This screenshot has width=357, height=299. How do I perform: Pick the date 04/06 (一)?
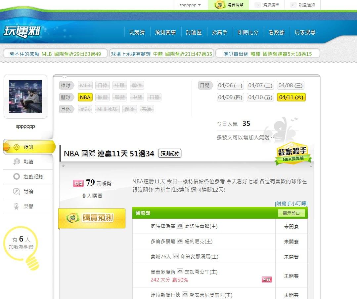(230, 86)
